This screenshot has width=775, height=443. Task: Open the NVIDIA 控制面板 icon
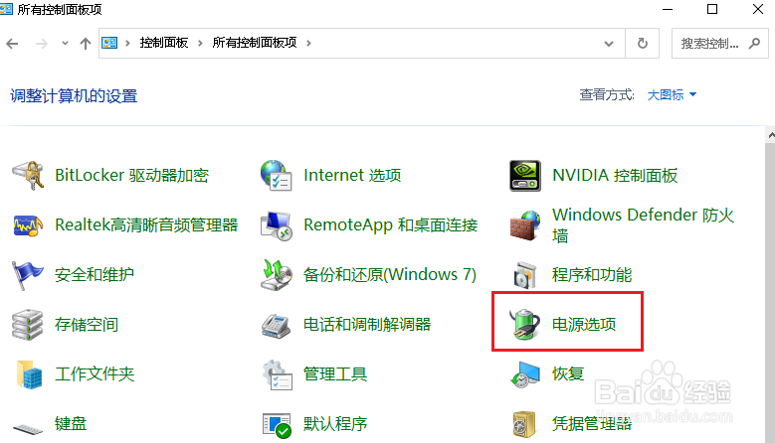coord(525,175)
